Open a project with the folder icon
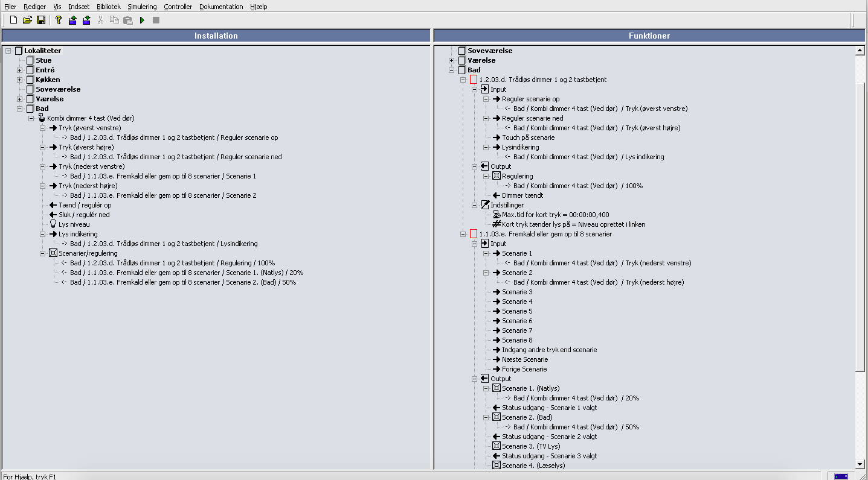Screen dimensions: 868x480 27,20
